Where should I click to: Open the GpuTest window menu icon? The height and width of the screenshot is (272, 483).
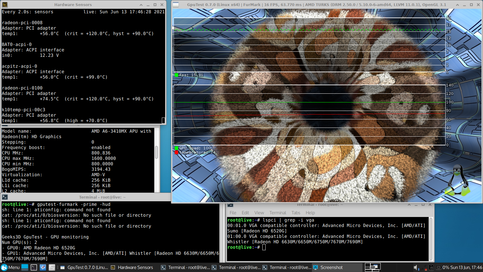(x=176, y=5)
